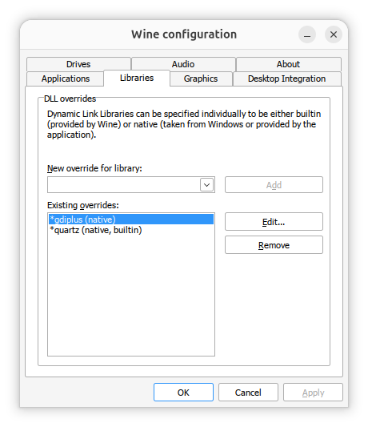368x427 pixels.
Task: Select the Applications tab
Action: pyautogui.click(x=66, y=79)
